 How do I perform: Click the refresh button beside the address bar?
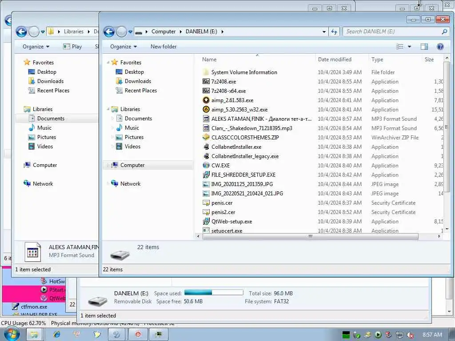[334, 32]
